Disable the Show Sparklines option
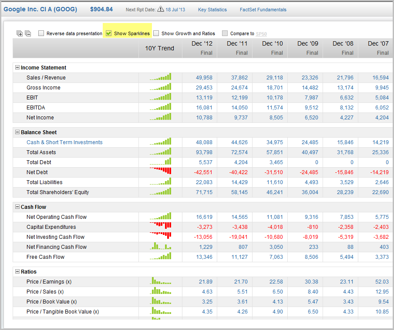394x330 pixels. pyautogui.click(x=108, y=33)
